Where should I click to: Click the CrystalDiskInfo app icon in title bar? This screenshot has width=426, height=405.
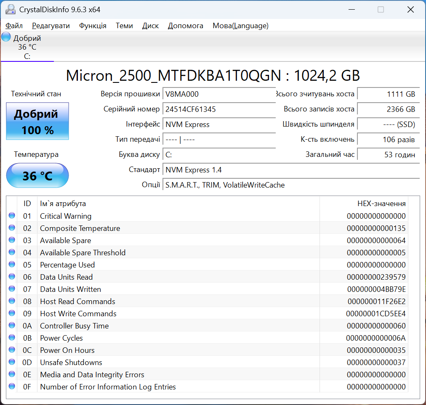point(10,9)
